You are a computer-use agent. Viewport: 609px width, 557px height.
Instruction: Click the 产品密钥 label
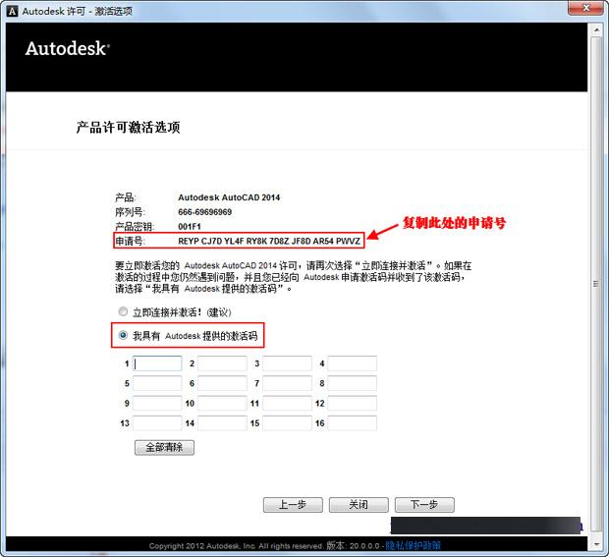[x=135, y=227]
